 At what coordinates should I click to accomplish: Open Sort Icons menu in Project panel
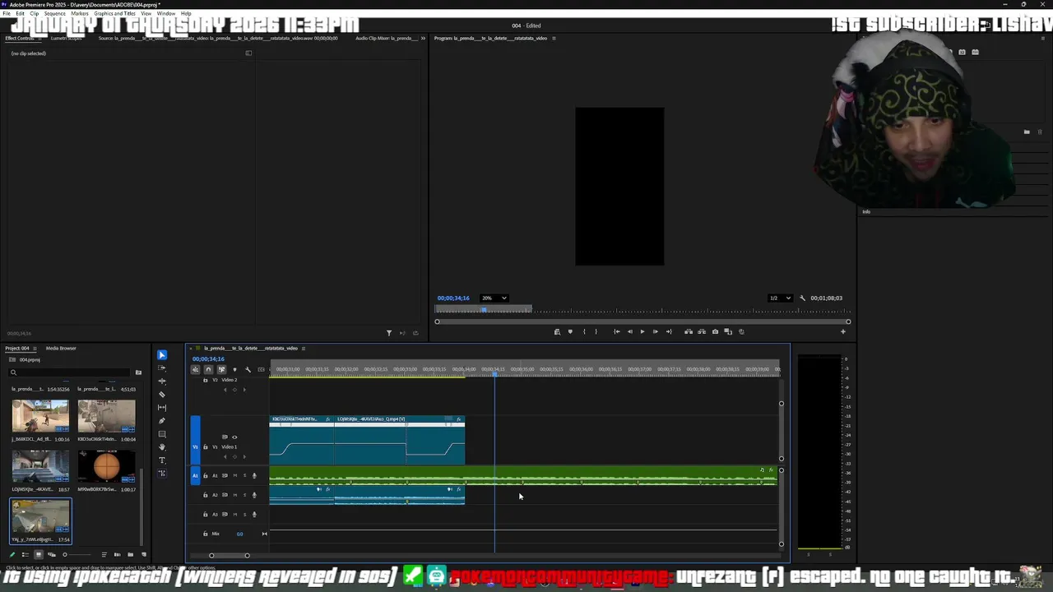(104, 554)
